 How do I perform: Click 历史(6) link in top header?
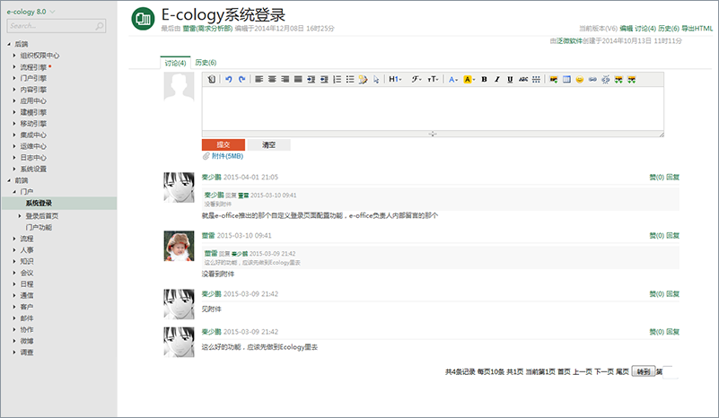tap(669, 29)
